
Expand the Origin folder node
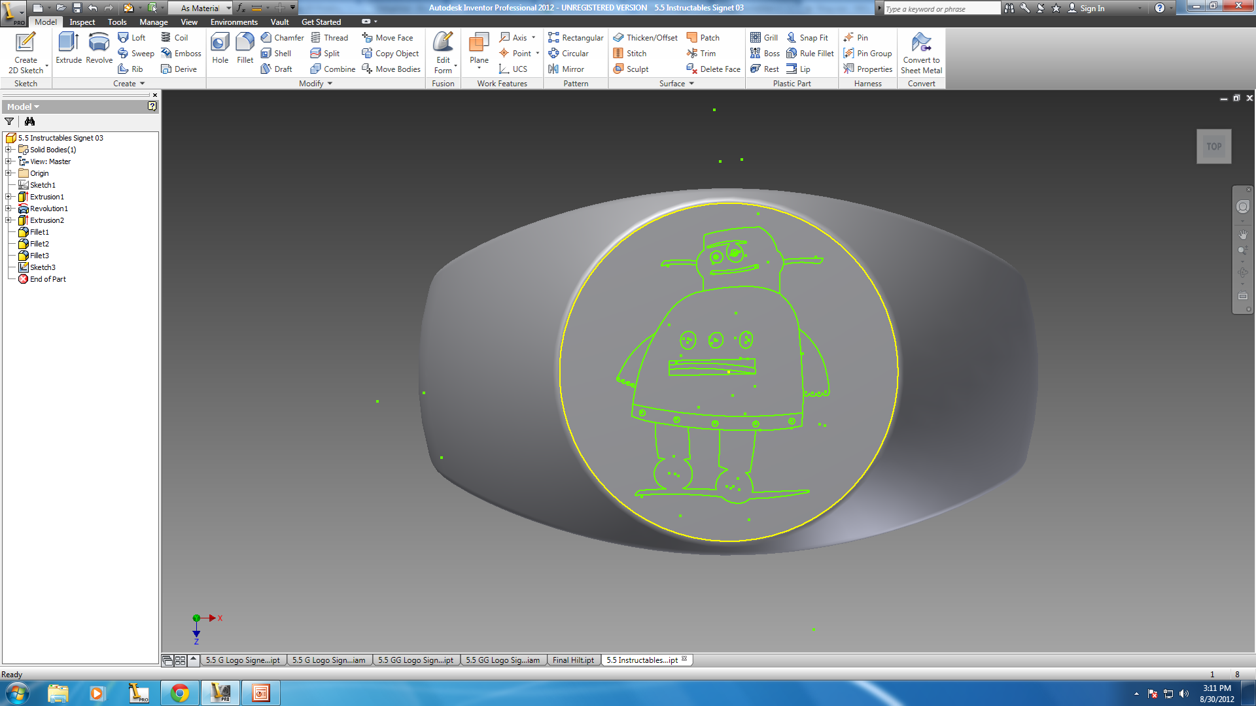pyautogui.click(x=9, y=173)
